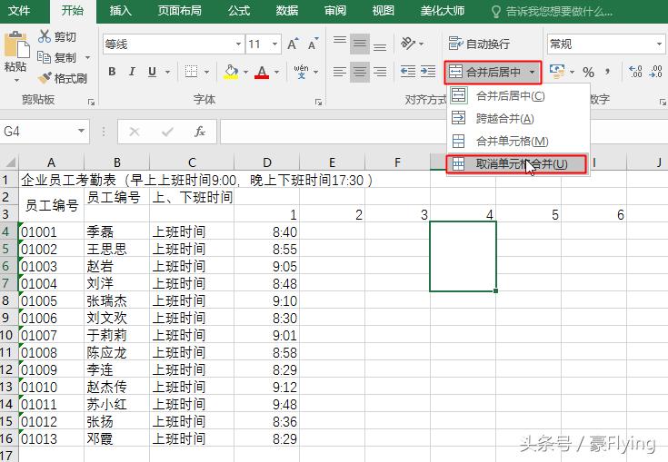Decrease indent
This screenshot has width=668, height=462.
pyautogui.click(x=408, y=72)
